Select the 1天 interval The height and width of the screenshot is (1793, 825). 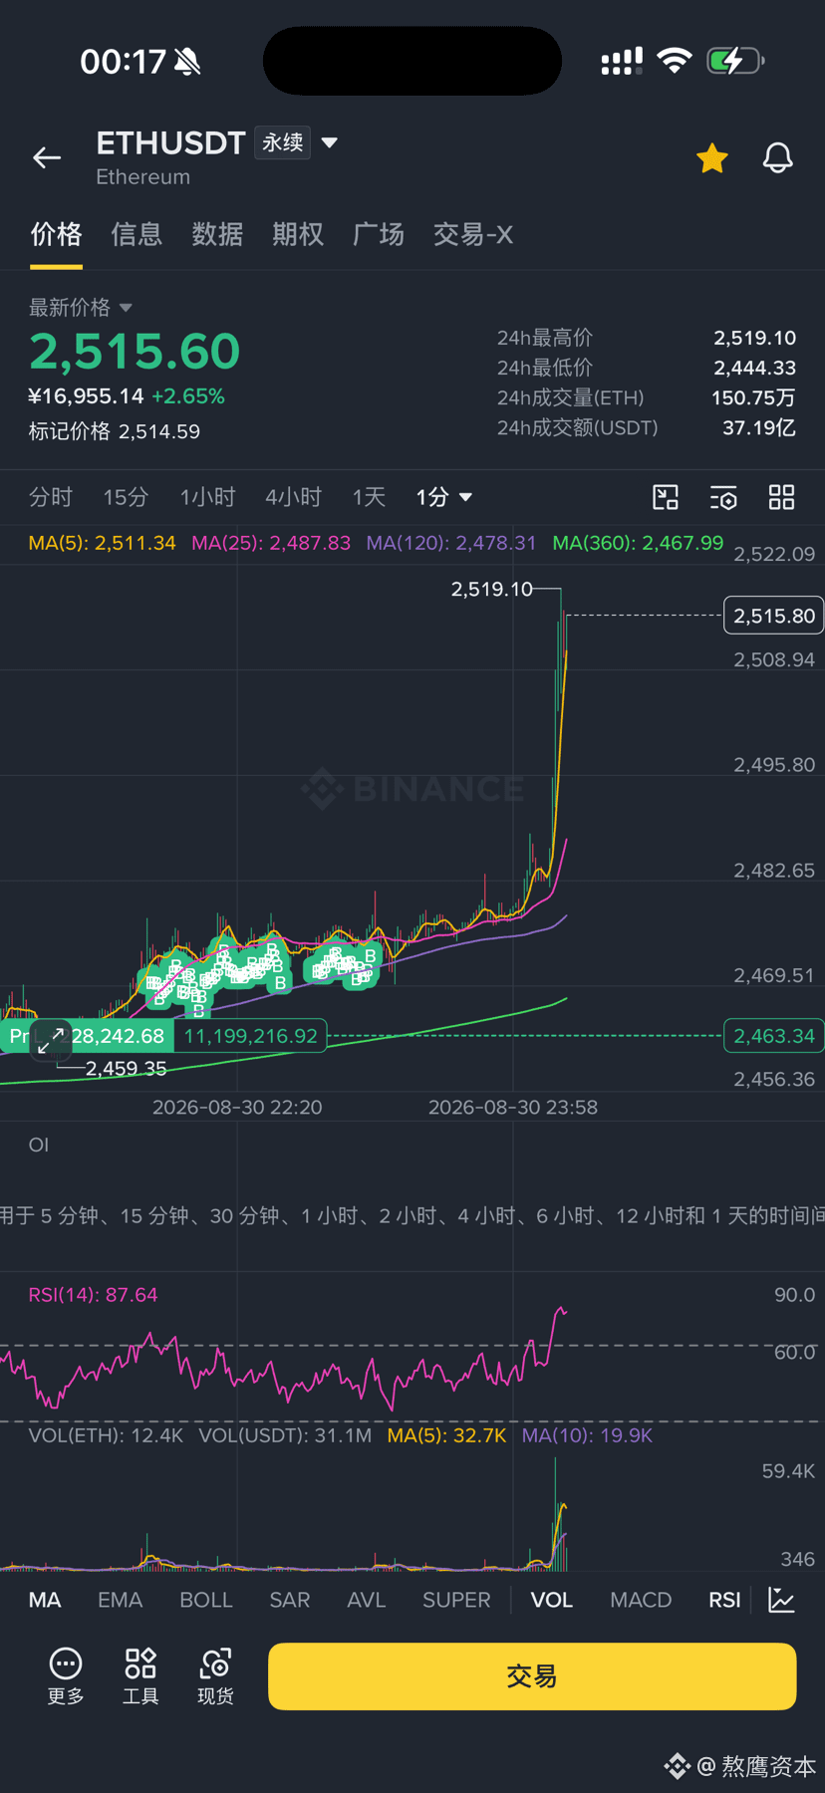click(x=369, y=497)
